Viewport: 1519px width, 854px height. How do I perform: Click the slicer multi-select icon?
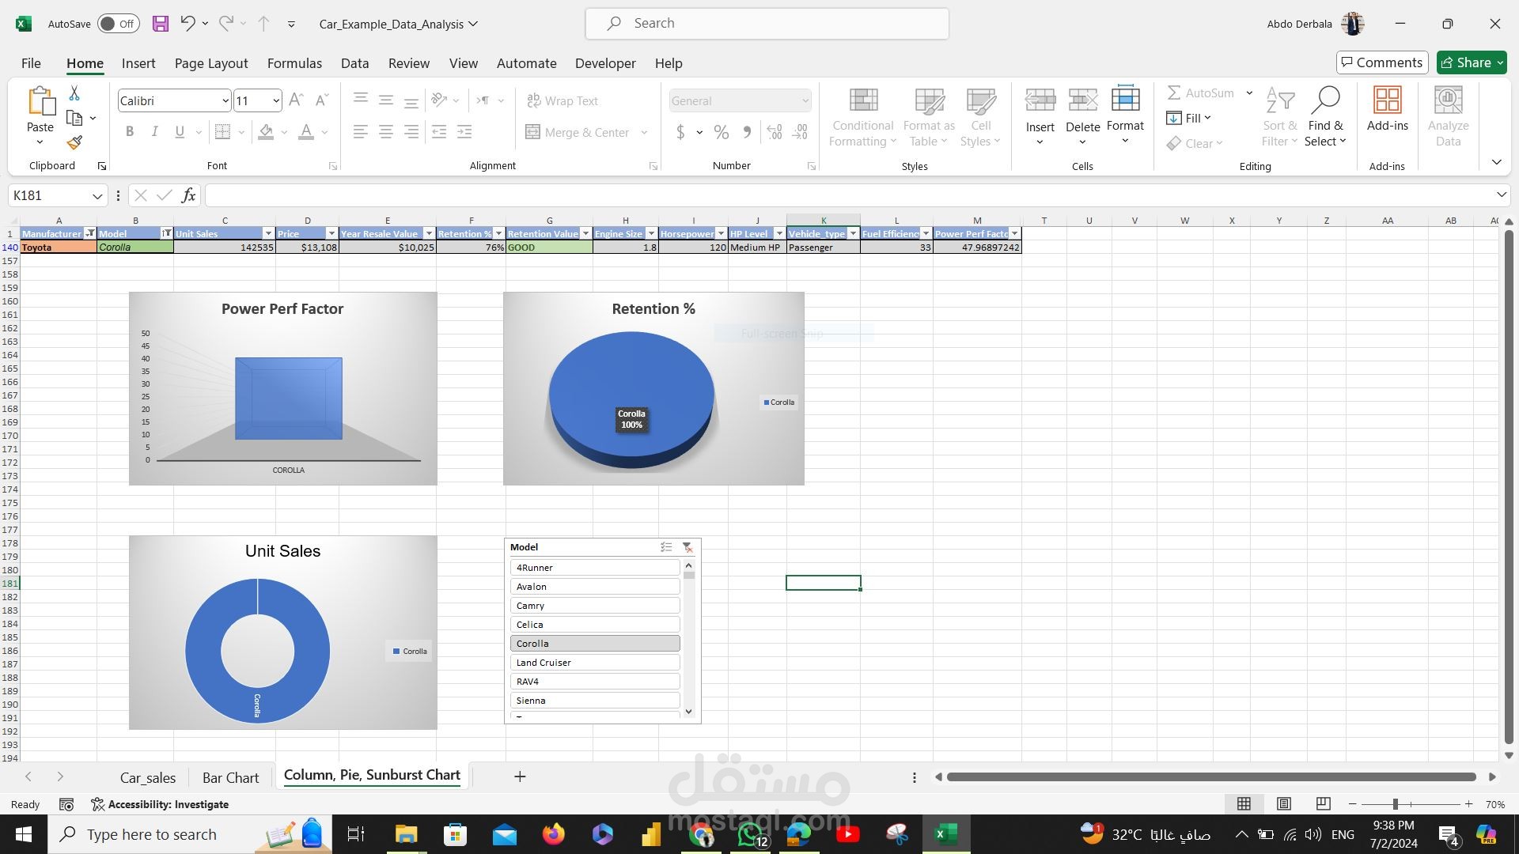click(x=666, y=547)
